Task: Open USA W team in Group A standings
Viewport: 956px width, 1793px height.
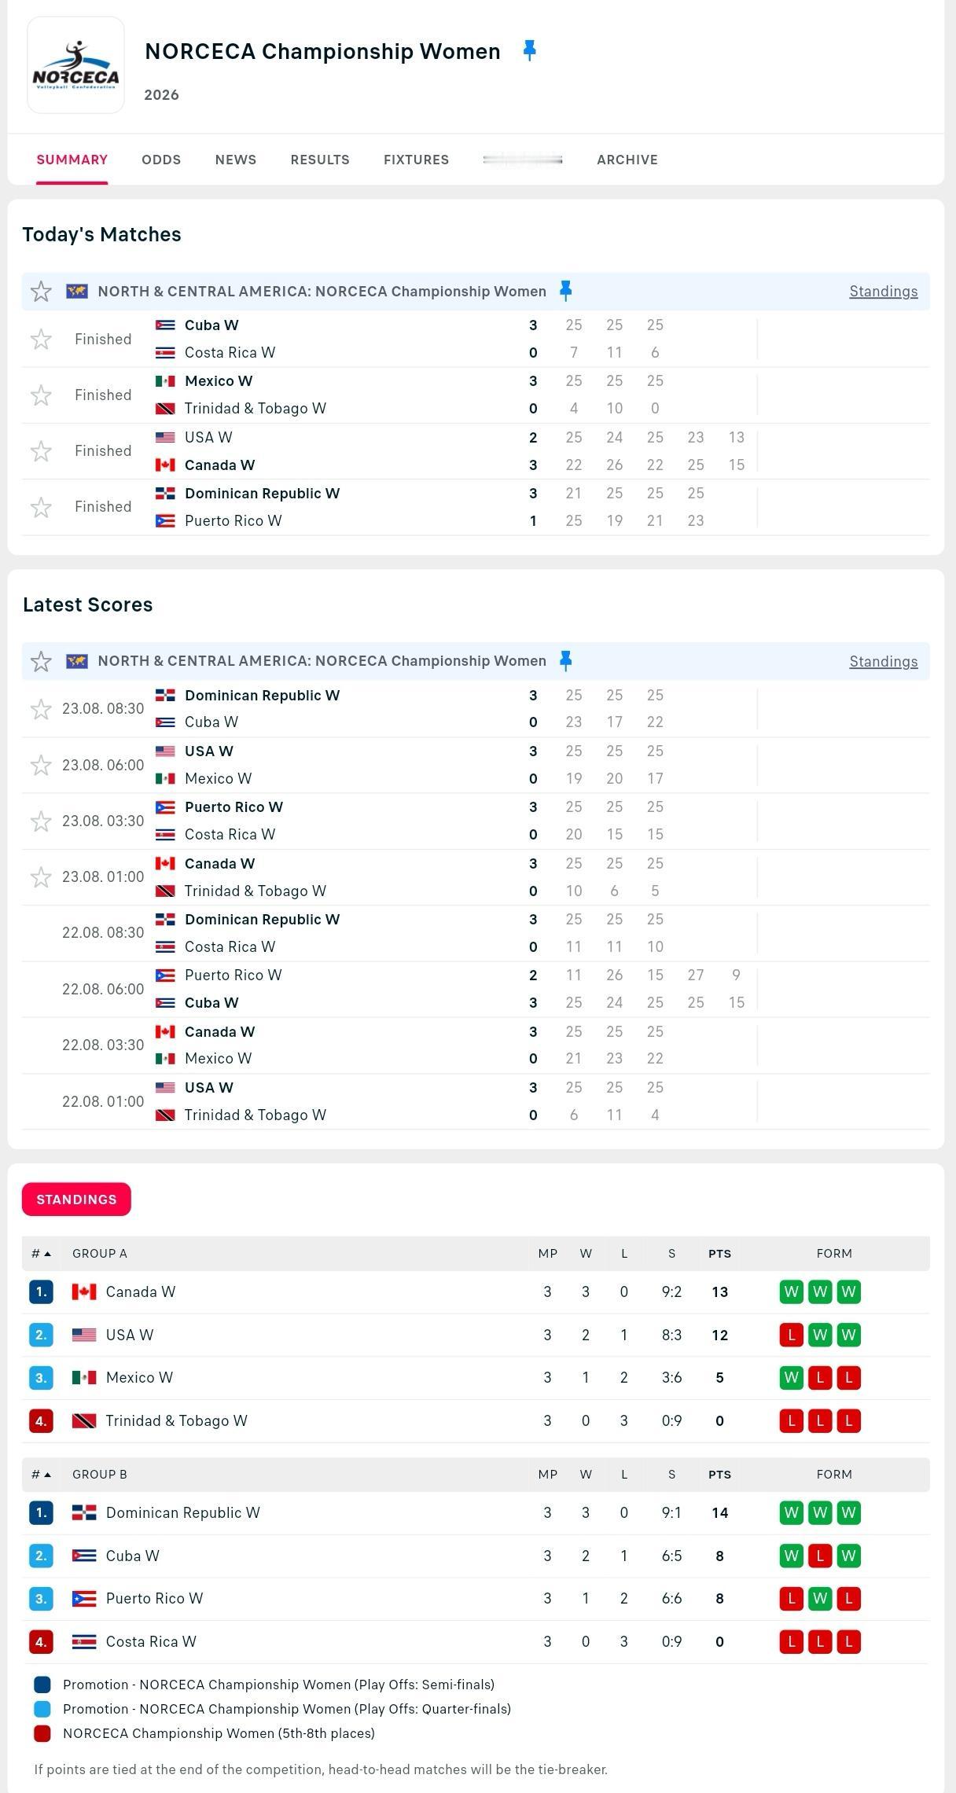Action: [130, 1335]
